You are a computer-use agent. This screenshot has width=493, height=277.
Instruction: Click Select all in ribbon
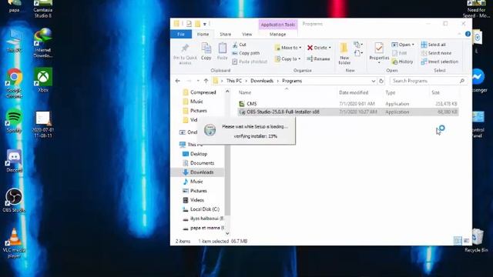(x=433, y=45)
